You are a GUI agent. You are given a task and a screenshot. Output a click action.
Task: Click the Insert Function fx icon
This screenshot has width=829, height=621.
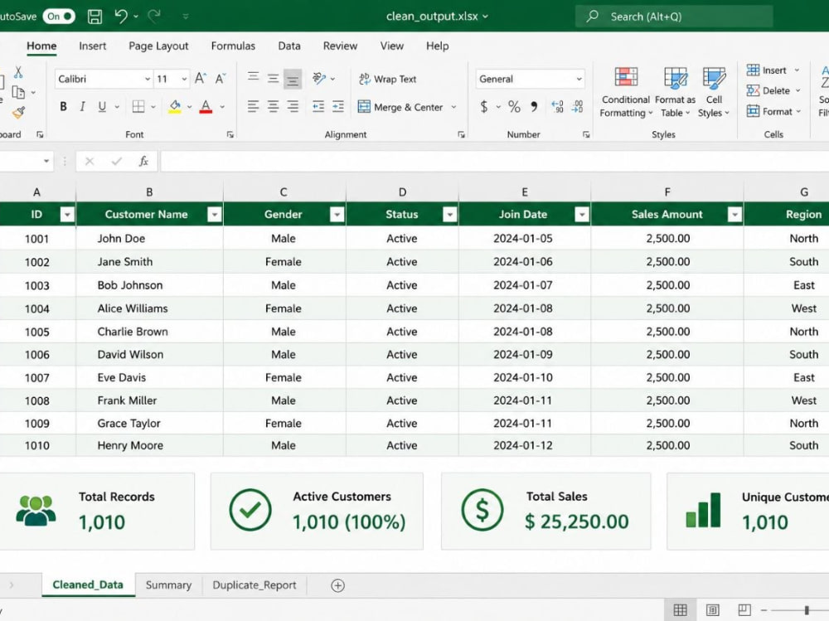click(143, 162)
